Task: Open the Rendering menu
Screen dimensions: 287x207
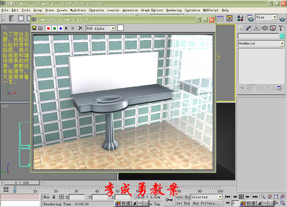Action: pos(174,10)
